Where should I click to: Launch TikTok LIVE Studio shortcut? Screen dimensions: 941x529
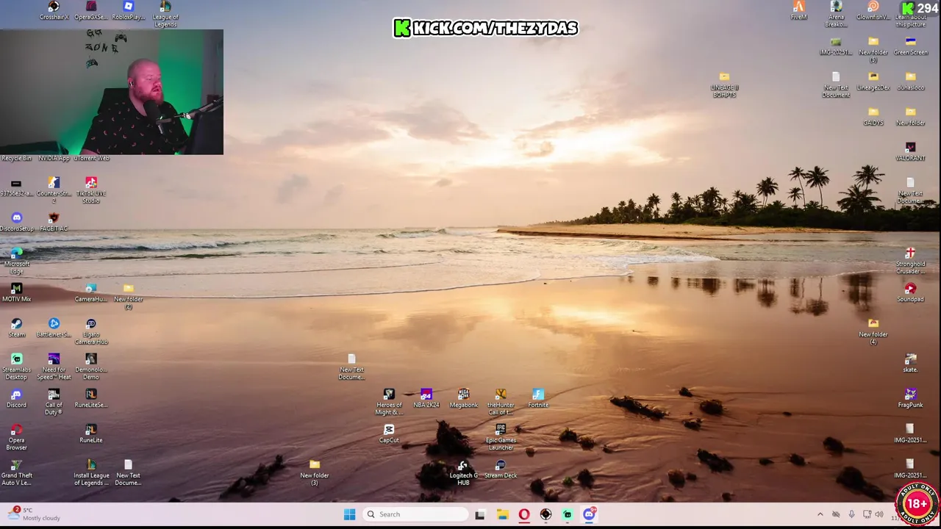[90, 190]
